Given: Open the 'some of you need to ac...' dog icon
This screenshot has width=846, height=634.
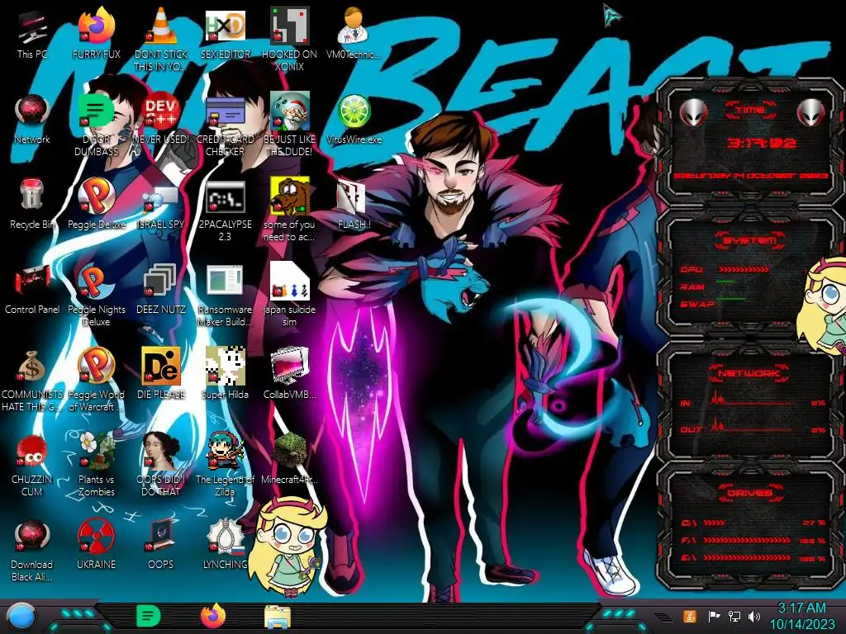Looking at the screenshot, I should pos(289,211).
